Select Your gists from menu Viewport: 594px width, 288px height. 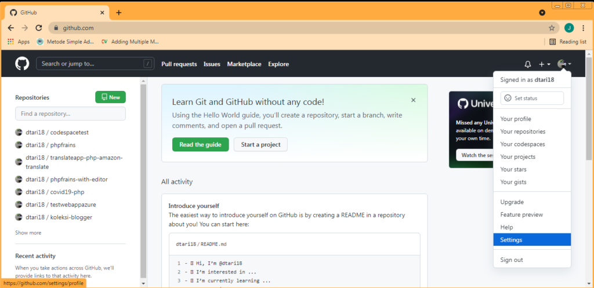(x=532, y=182)
